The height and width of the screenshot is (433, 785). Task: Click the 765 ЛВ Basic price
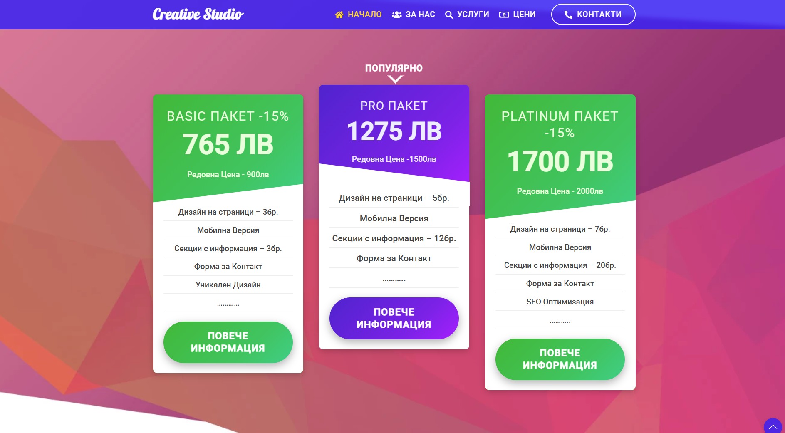pos(228,145)
